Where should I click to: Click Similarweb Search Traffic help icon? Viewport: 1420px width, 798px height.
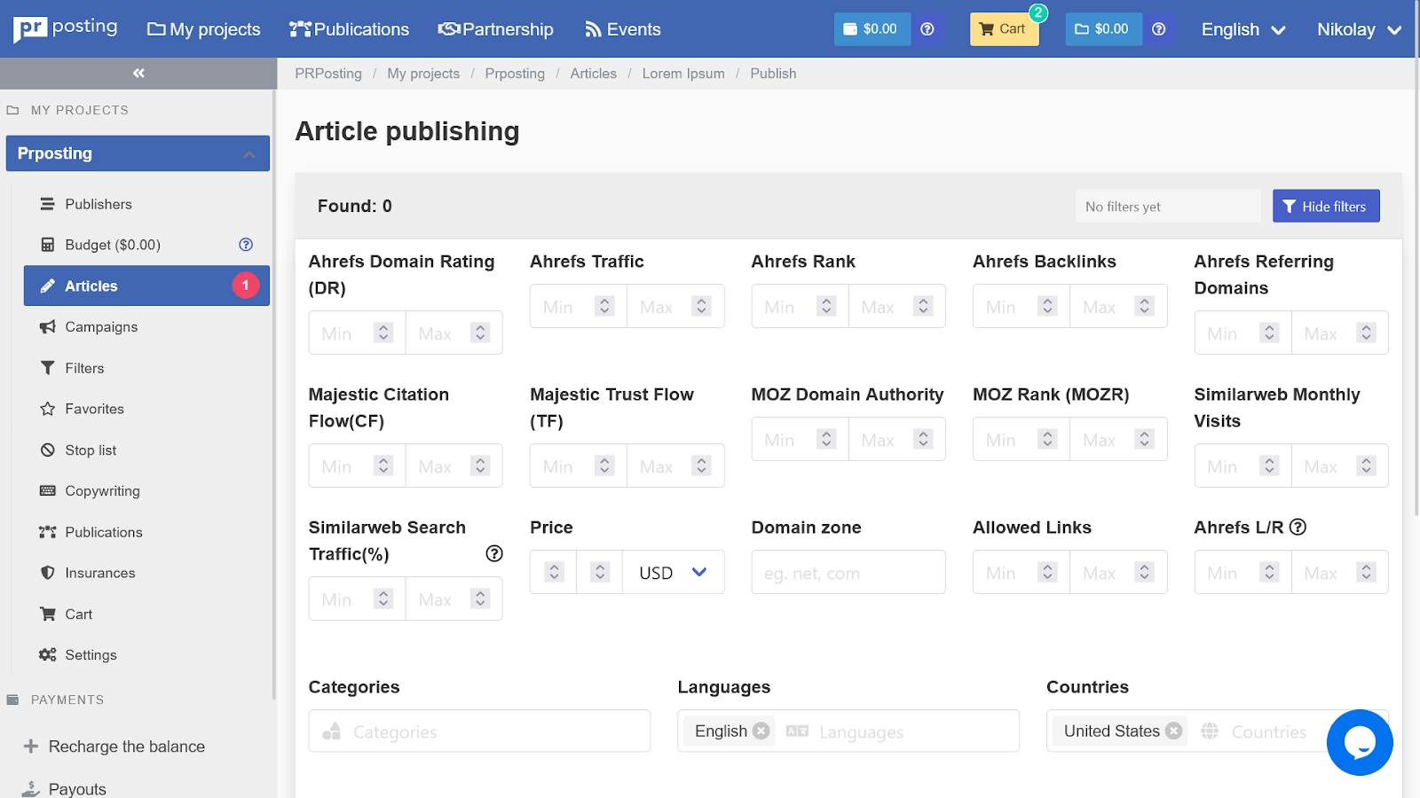pyautogui.click(x=494, y=553)
